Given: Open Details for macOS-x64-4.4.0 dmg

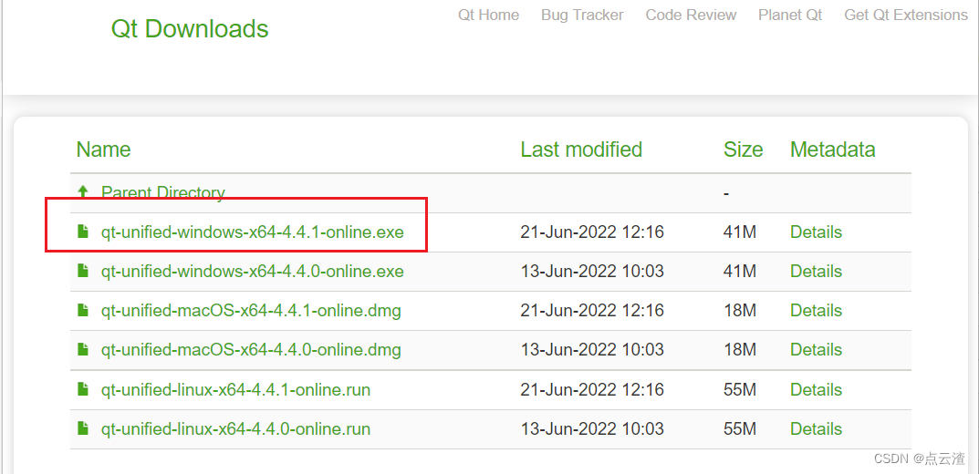Looking at the screenshot, I should [x=816, y=350].
